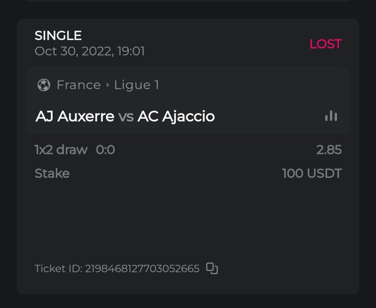Click the 2.85 odds value

pos(329,150)
